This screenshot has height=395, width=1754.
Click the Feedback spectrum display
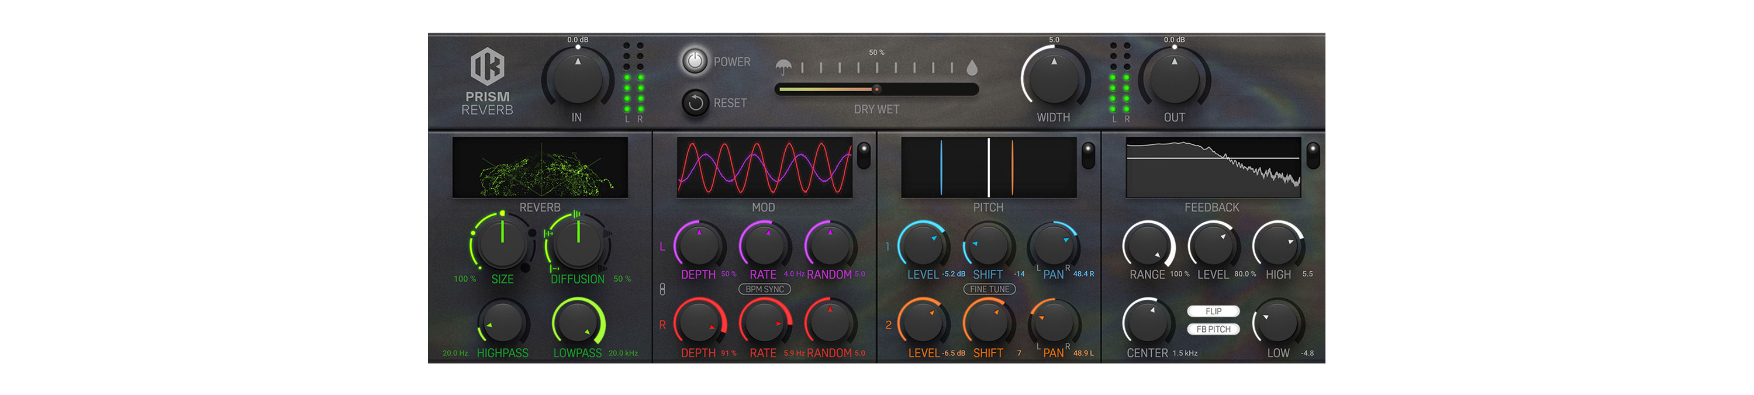1213,168
